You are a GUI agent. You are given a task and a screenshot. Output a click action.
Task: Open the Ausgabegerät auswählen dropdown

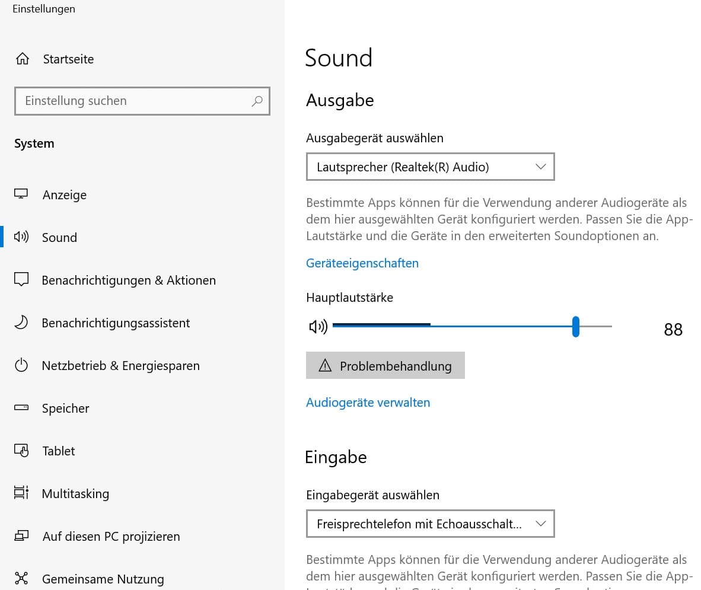[430, 167]
